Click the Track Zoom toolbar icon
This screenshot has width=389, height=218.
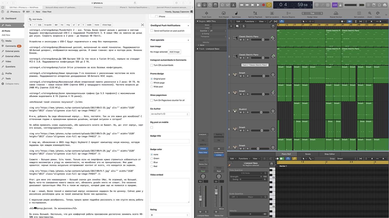tap(206, 13)
